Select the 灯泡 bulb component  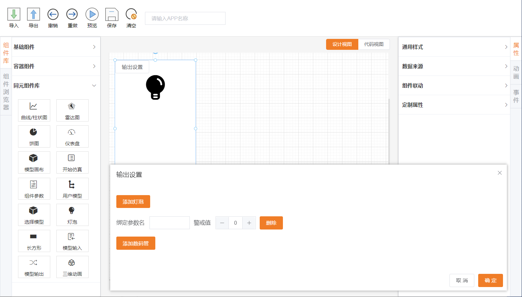tap(72, 215)
